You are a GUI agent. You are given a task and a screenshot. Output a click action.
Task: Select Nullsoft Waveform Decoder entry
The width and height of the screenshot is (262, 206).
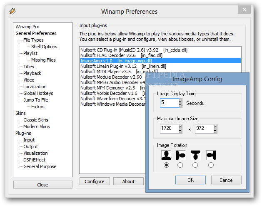tap(113, 99)
